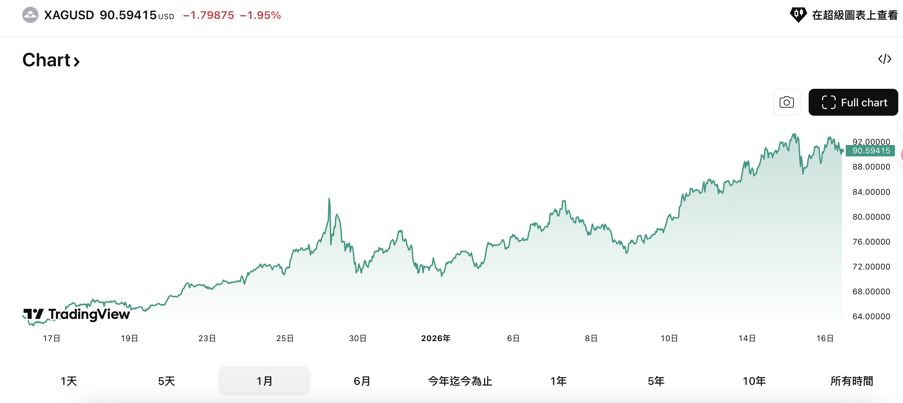Show the 10年 time range

coord(754,380)
